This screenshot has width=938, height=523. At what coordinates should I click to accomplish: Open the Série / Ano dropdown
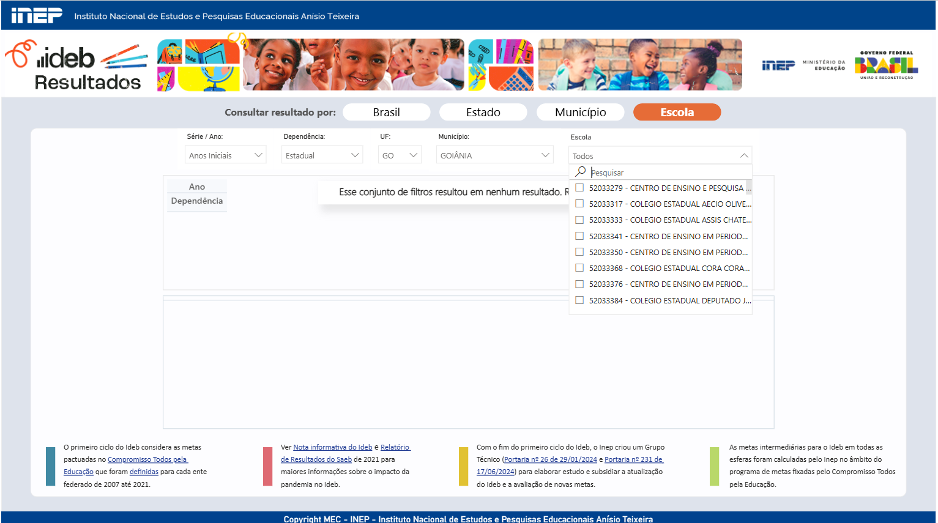[x=225, y=155]
